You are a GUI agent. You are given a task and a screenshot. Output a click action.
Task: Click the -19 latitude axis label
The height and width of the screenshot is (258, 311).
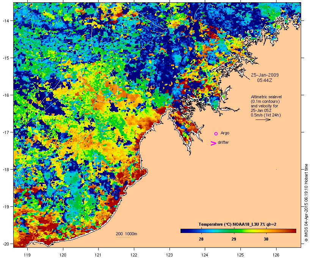[5, 207]
